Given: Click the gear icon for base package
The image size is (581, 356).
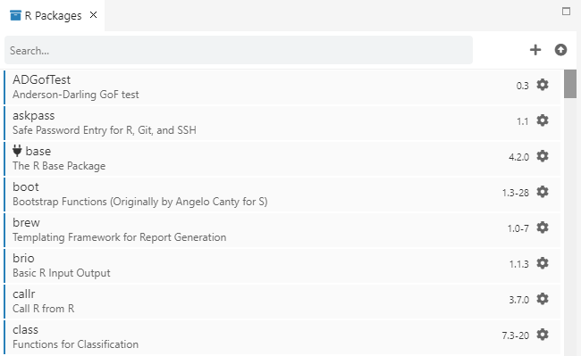Looking at the screenshot, I should click(543, 156).
